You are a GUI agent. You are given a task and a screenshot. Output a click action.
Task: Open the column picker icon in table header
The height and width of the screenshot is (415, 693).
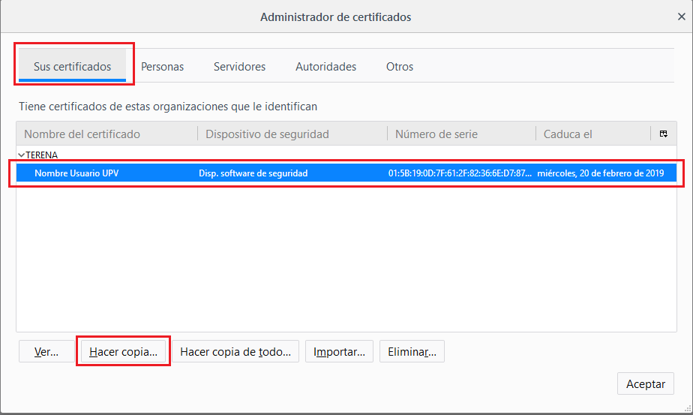[x=664, y=134]
